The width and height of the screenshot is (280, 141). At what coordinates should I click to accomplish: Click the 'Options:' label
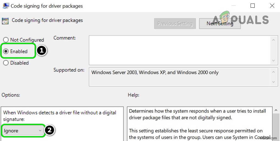click(11, 95)
